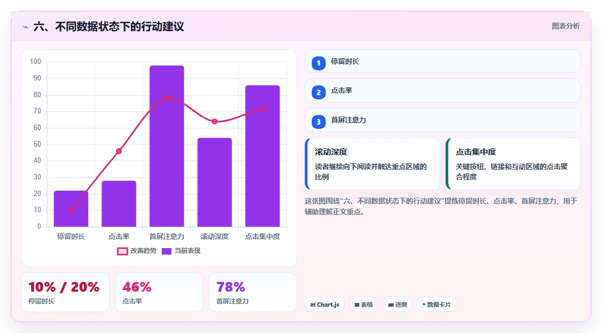This screenshot has width=602, height=333.
Task: Click the 停留时长 x-axis label
Action: (x=71, y=237)
